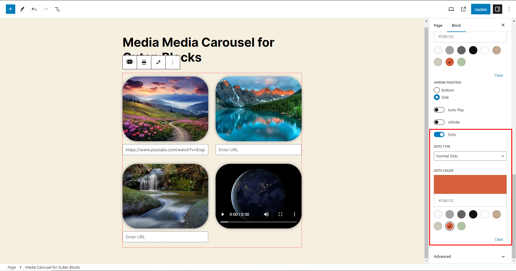The height and width of the screenshot is (271, 516).
Task: Select orange swatch in upper color palette
Action: tap(450, 62)
